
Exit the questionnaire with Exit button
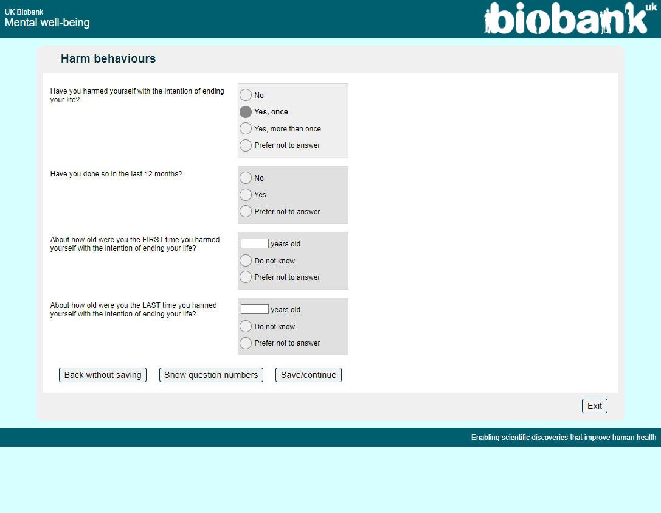(594, 406)
